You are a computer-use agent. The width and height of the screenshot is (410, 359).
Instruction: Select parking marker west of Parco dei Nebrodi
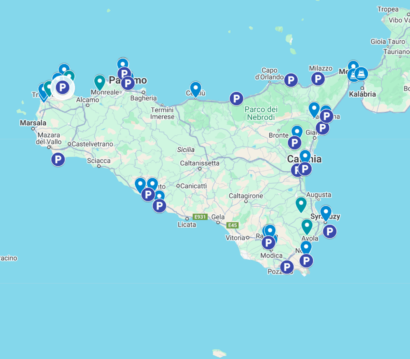click(x=236, y=99)
